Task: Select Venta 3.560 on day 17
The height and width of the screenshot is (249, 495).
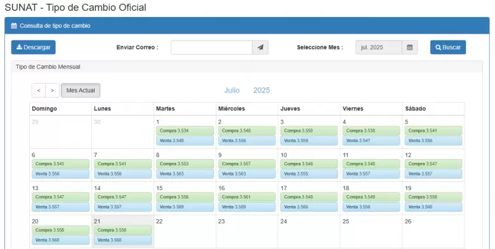Action: click(309, 207)
